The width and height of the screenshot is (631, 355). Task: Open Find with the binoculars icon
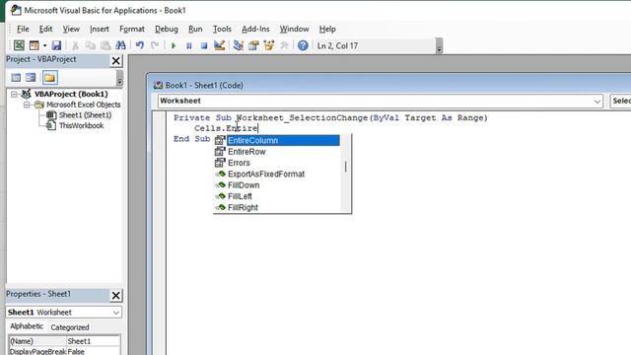pyautogui.click(x=120, y=45)
